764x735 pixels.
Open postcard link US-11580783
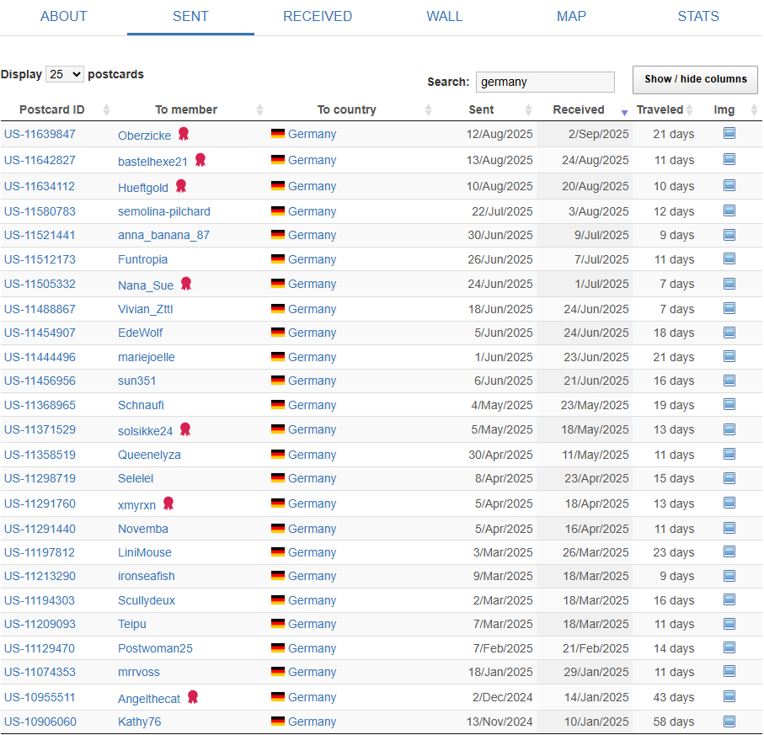[x=40, y=211]
